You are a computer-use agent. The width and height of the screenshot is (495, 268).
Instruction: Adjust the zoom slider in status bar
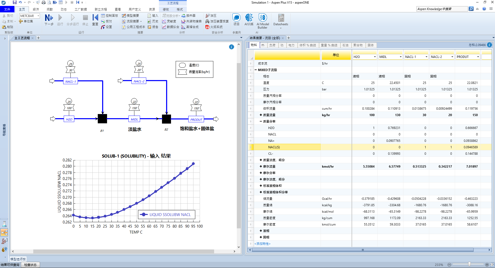click(469, 264)
